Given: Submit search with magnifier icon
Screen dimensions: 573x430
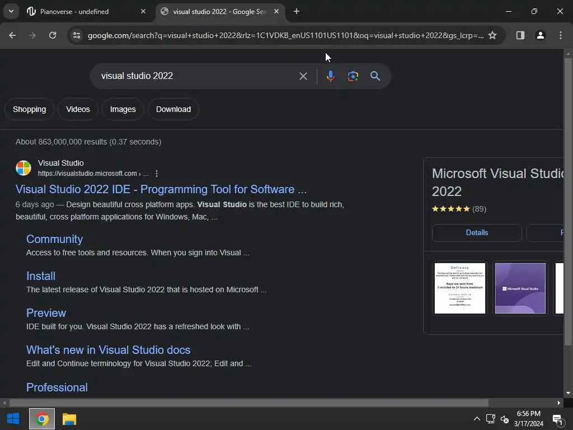Looking at the screenshot, I should (375, 76).
